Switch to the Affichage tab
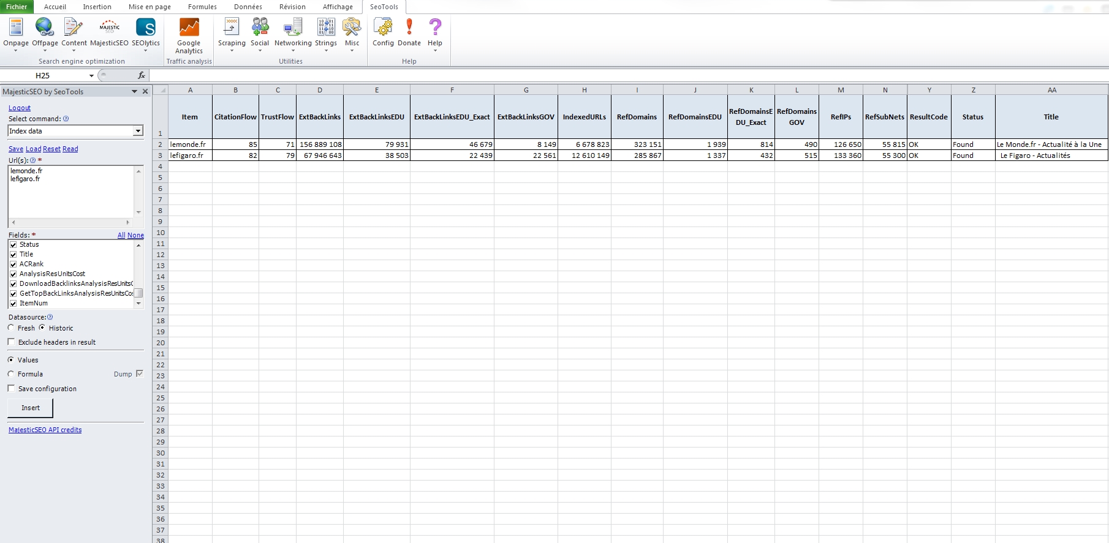The width and height of the screenshot is (1109, 543). (x=338, y=7)
